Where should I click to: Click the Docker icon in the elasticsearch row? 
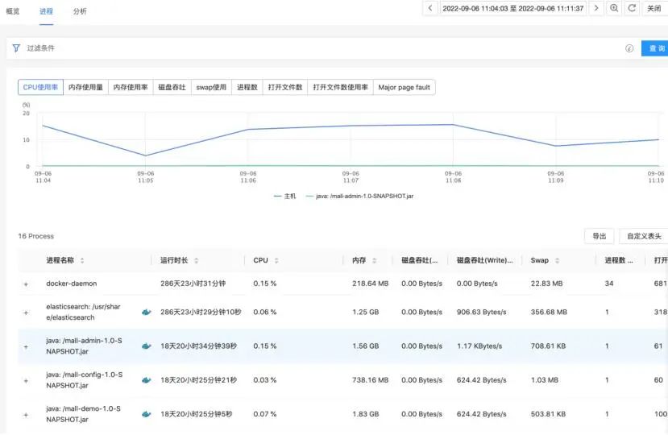146,312
